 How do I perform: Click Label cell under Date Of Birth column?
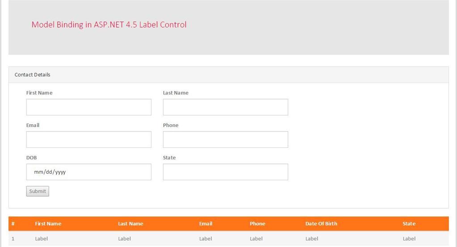tap(312, 239)
